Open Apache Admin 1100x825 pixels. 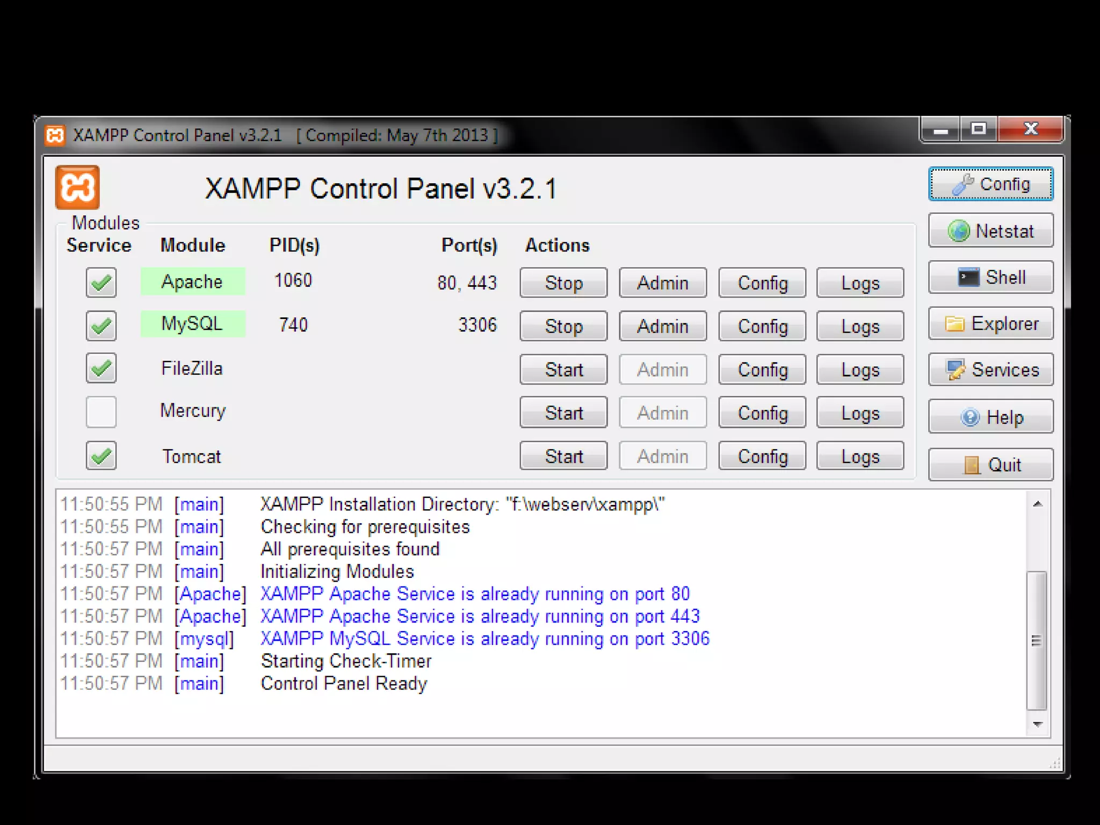[x=663, y=283]
